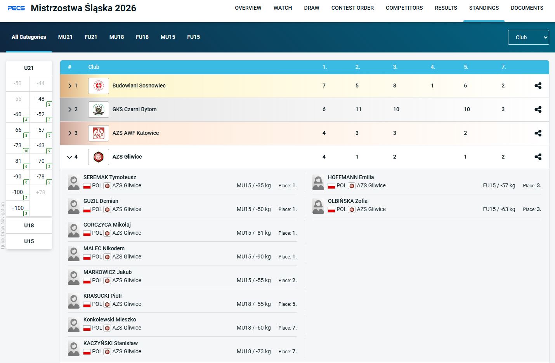This screenshot has height=363, width=555.
Task: Expand the Budowlani Sosnowiec row
Action: pos(70,86)
